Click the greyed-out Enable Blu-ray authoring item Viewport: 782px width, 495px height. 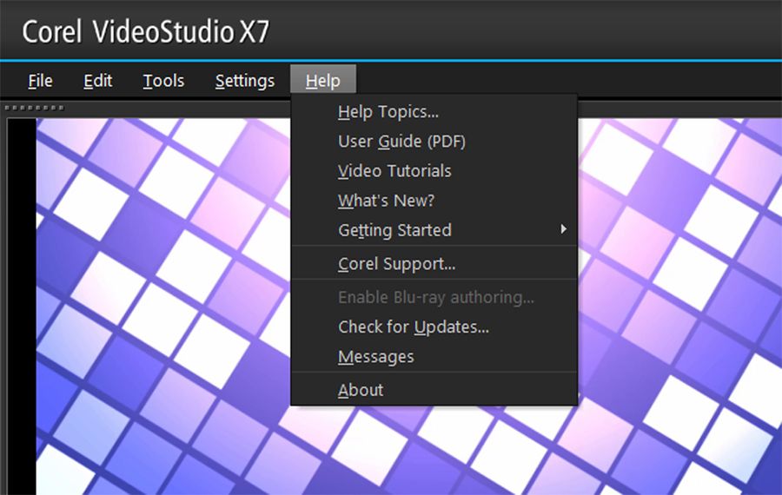(x=435, y=297)
